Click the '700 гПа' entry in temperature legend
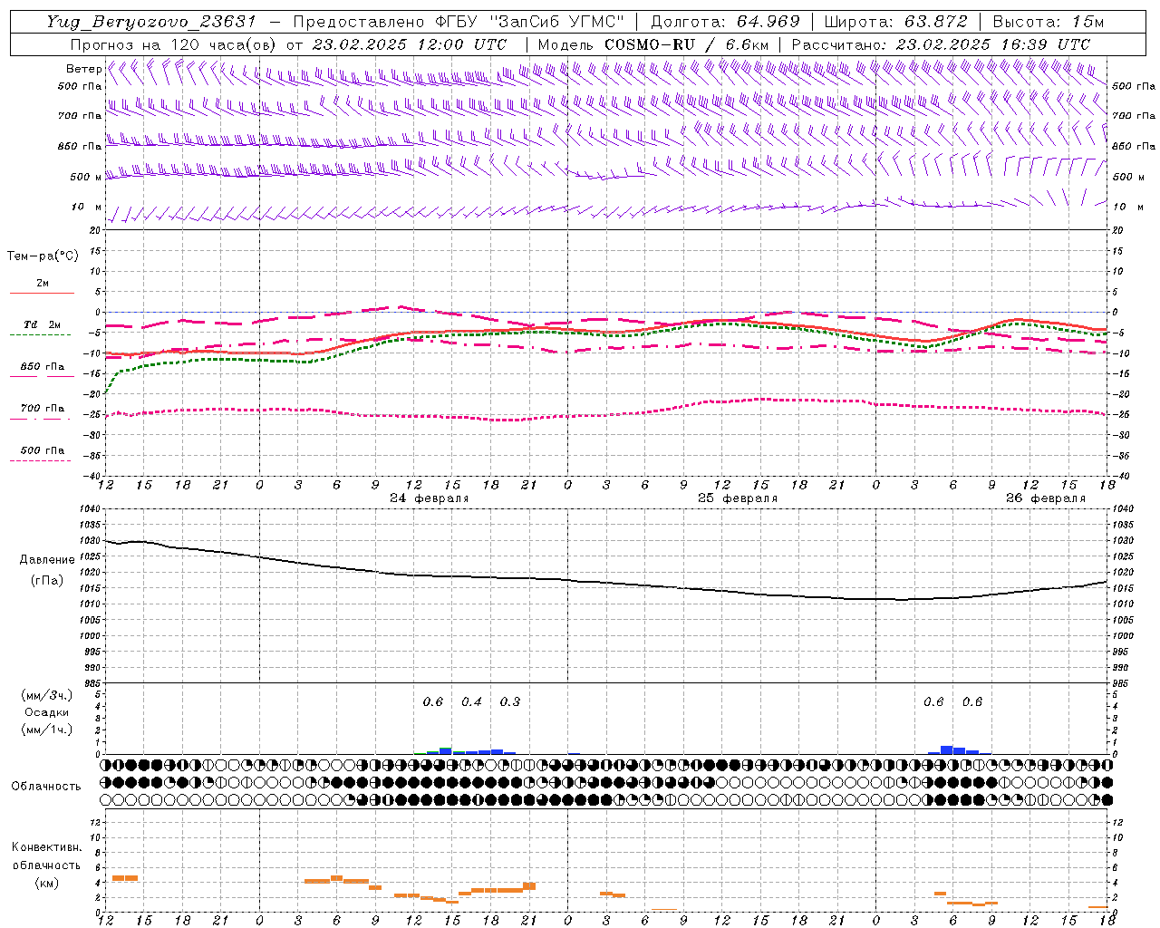Viewport: 1160px width, 928px height. [42, 409]
